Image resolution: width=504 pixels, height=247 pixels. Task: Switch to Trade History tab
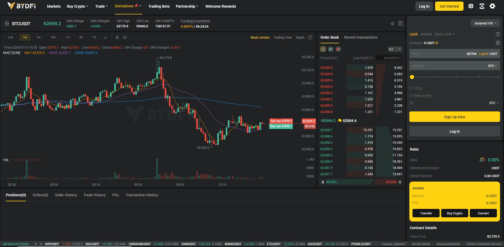click(x=94, y=195)
